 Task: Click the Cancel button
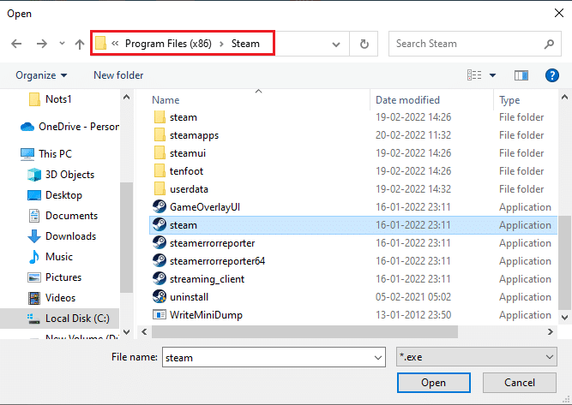tap(520, 383)
